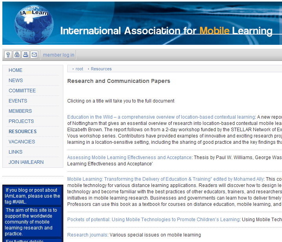The height and width of the screenshot is (242, 282).
Task: Open JOIN IAMLEARN menu item
Action: tap(26, 162)
